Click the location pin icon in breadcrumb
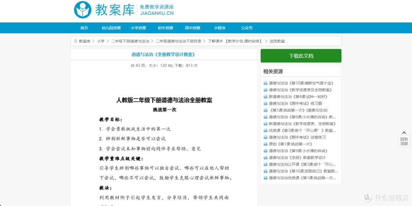Screen dimensions: 412x206 (x=76, y=41)
